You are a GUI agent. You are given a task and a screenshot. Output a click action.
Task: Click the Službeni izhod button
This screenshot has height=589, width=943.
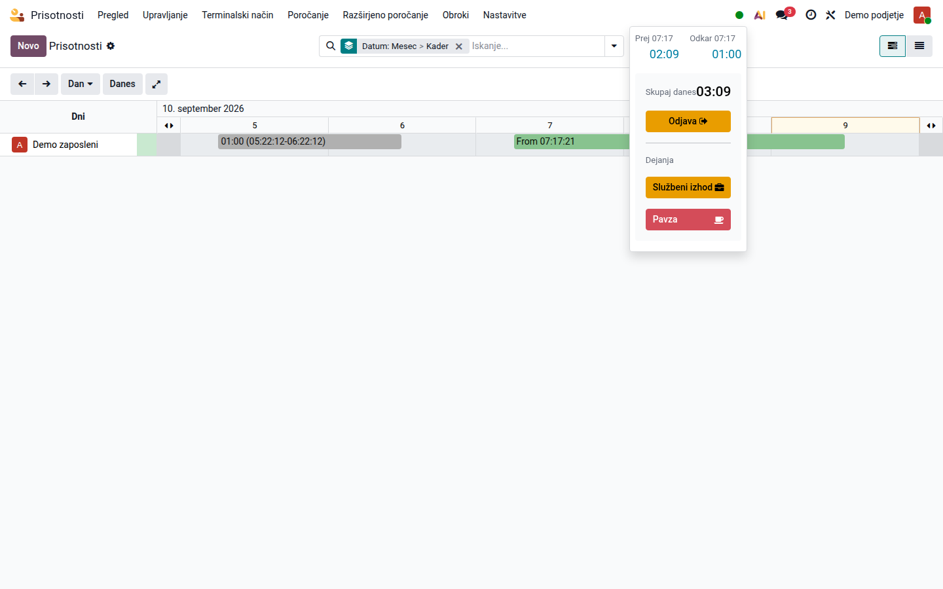688,187
